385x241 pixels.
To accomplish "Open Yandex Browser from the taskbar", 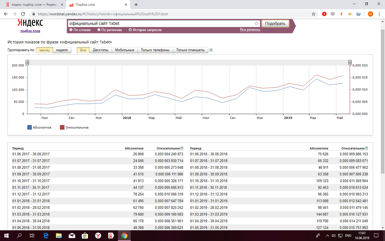I will click(98, 236).
